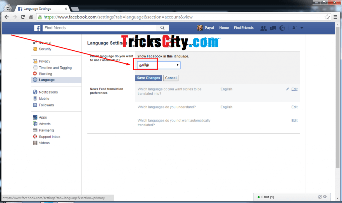Select Language in settings sidebar
The width and height of the screenshot is (342, 203).
click(x=56, y=80)
